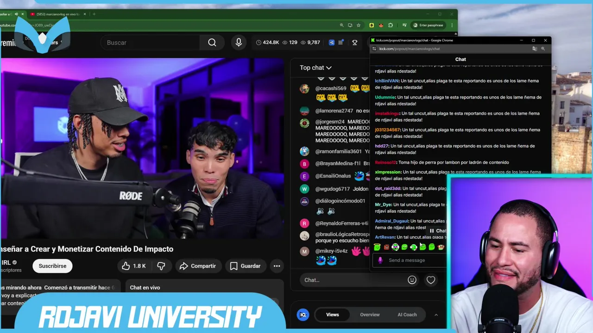
Task: Open more actions three-dot menu under video
Action: tap(277, 266)
